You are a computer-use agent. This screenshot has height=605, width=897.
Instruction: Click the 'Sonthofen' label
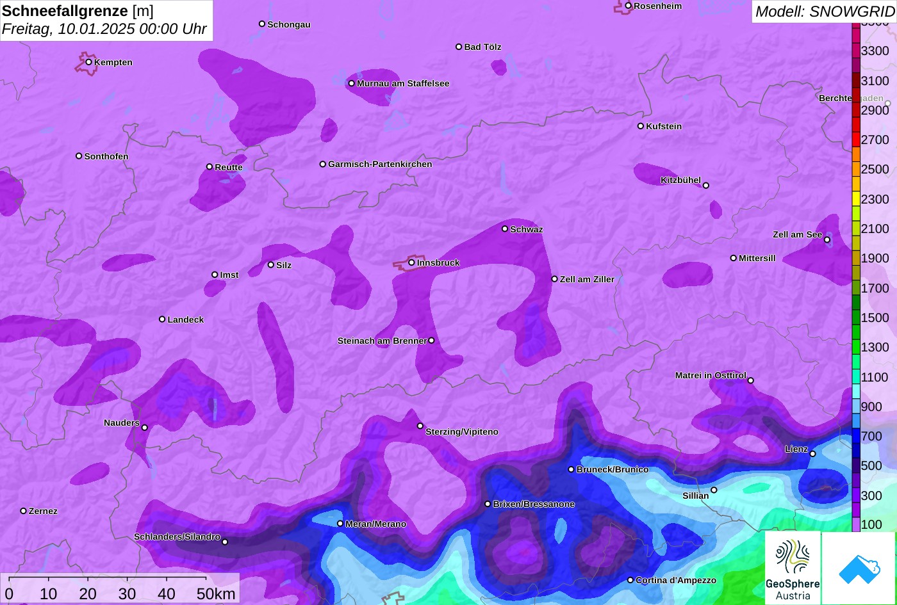(x=106, y=157)
